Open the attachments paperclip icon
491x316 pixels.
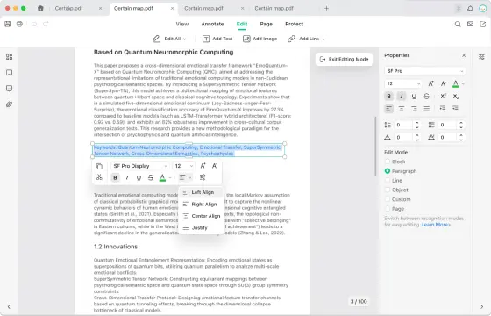coord(10,104)
